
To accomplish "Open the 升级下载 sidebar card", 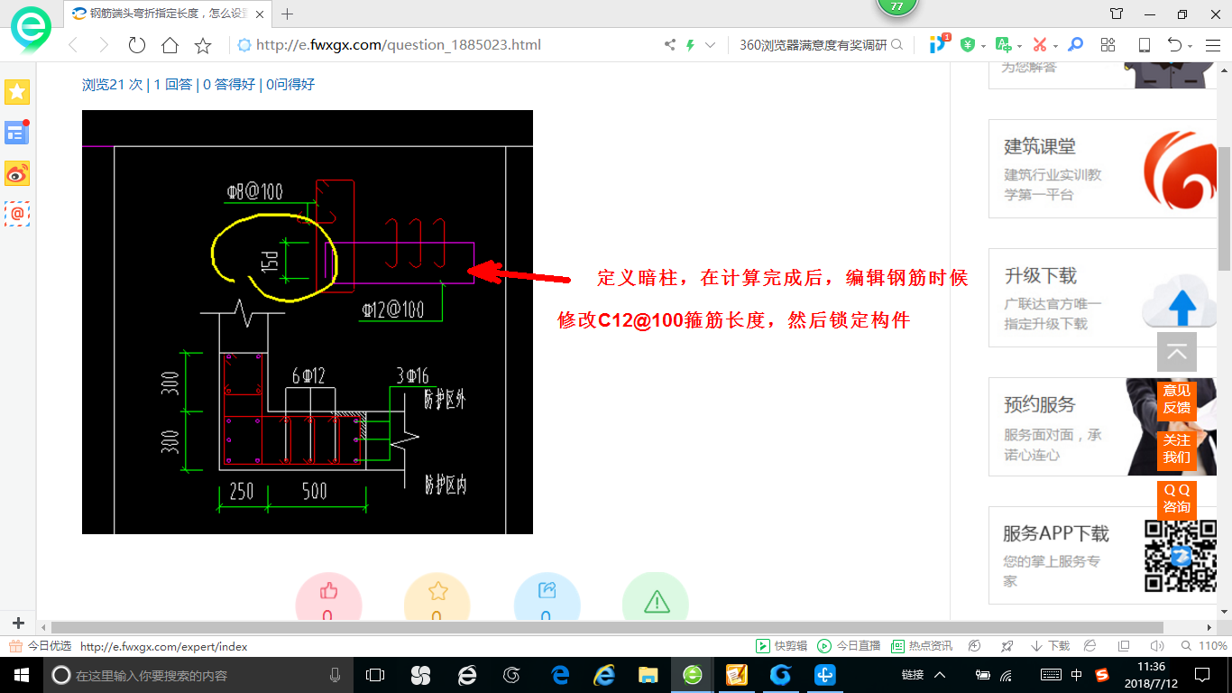I will point(1102,298).
